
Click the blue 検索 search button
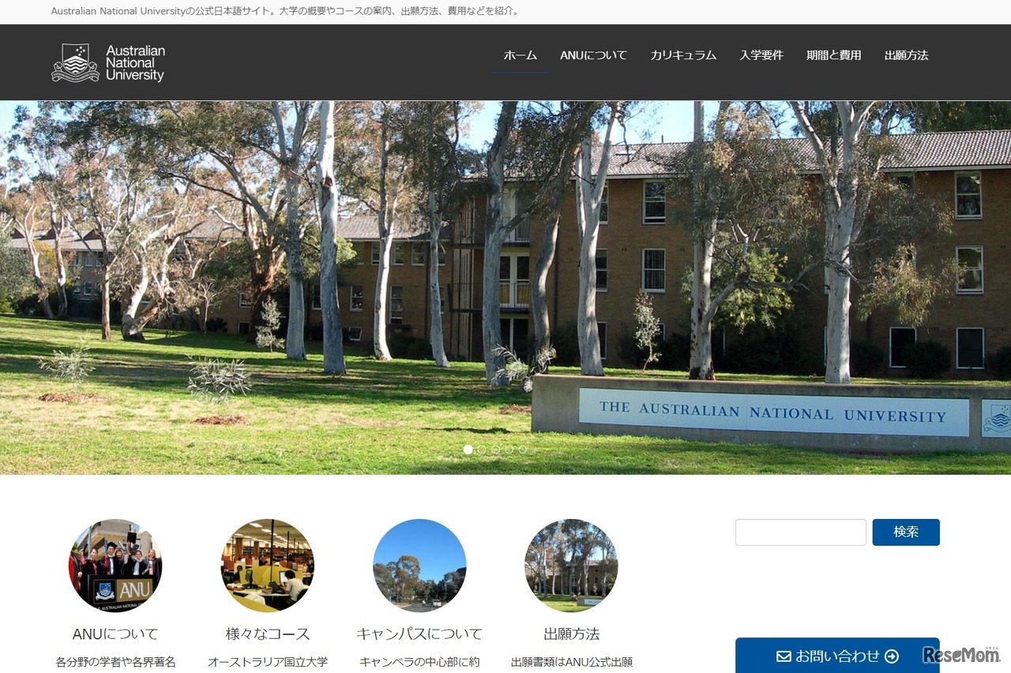906,532
